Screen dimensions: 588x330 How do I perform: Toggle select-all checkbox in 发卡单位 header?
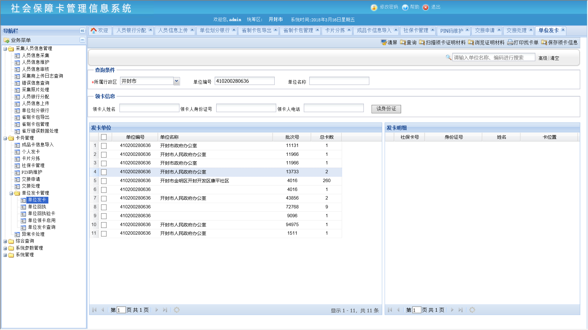click(x=104, y=137)
